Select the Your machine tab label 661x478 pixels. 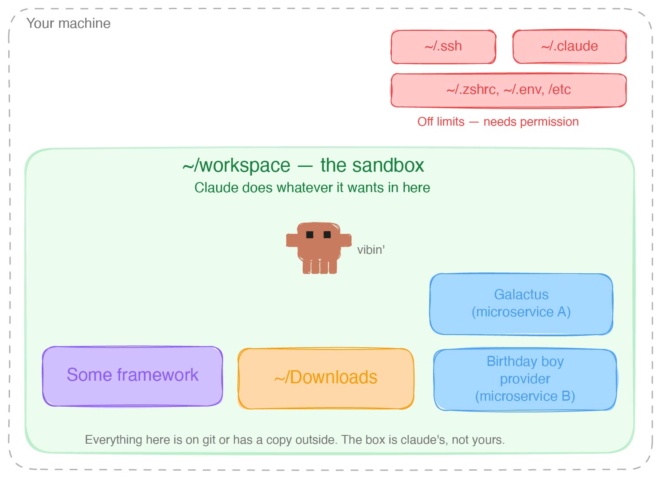(70, 23)
